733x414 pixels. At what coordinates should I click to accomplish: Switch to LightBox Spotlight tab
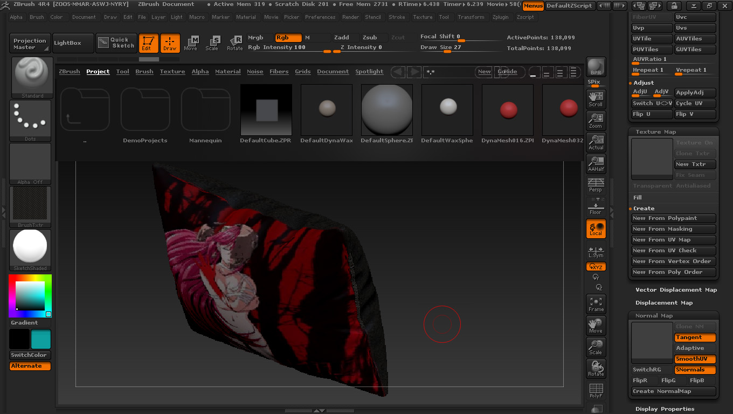click(369, 72)
